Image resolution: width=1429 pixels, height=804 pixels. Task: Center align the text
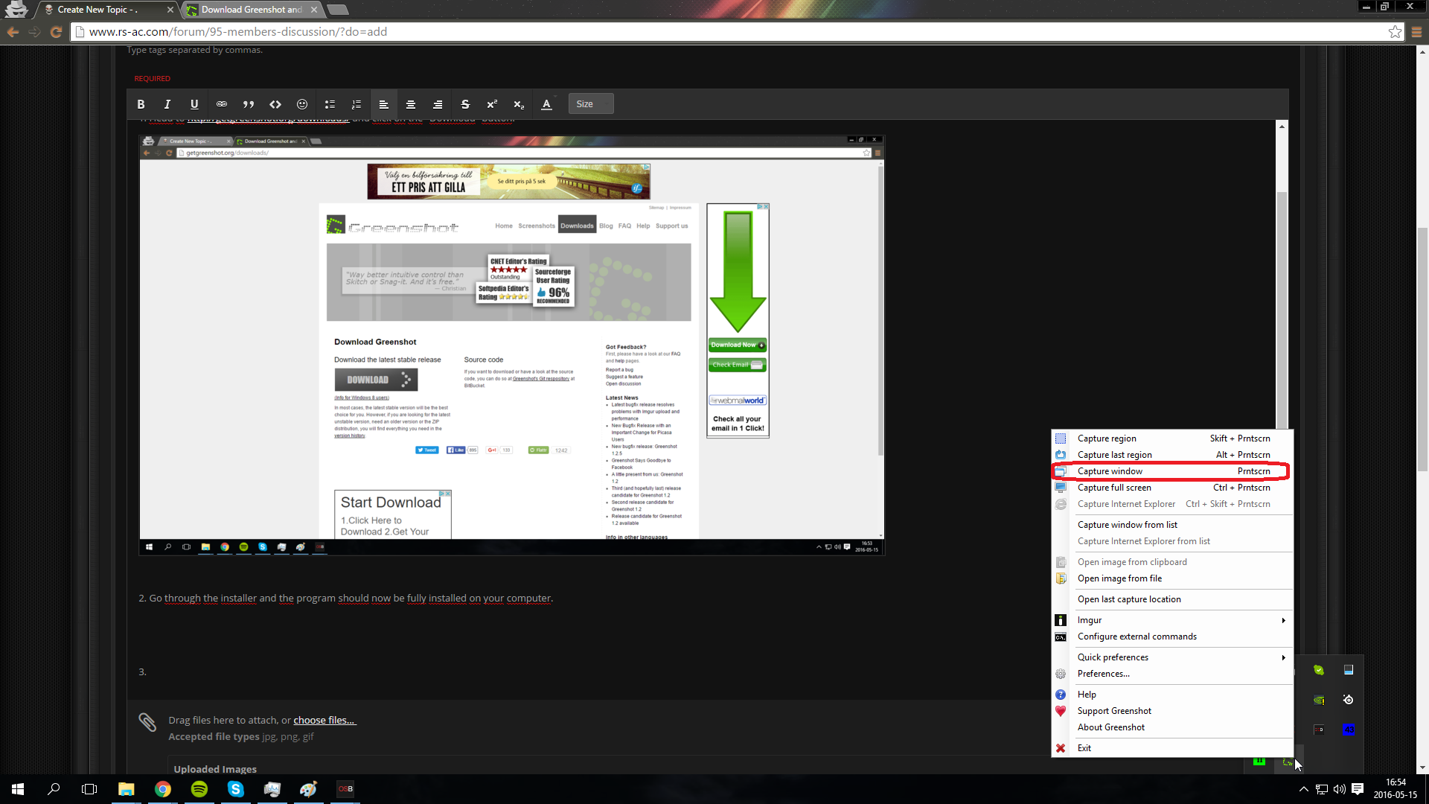(x=411, y=104)
